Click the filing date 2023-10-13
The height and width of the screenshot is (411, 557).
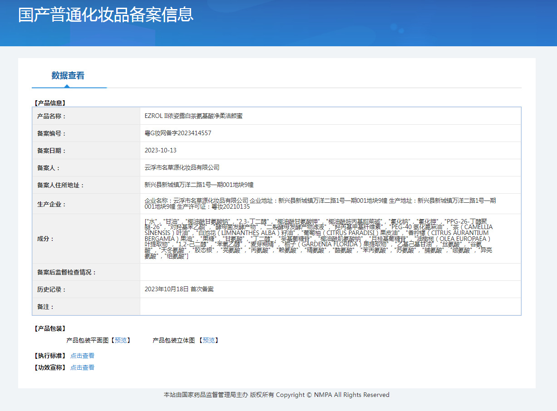coord(161,151)
